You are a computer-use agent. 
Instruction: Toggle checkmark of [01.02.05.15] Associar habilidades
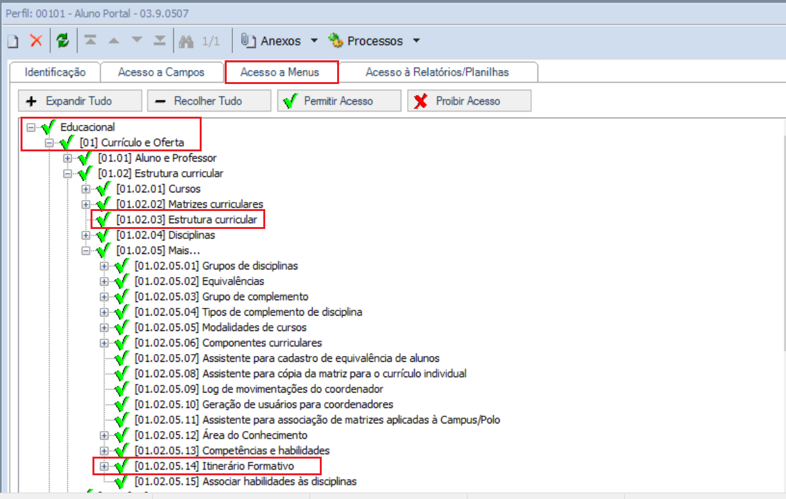[x=122, y=481]
